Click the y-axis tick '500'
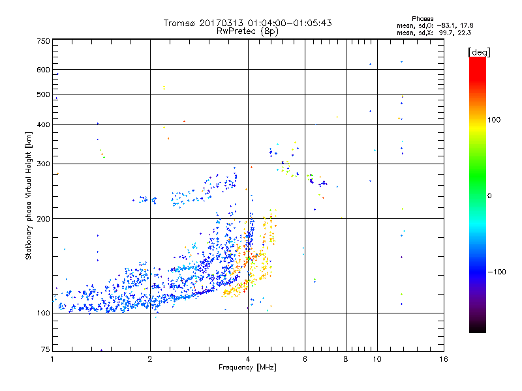Image resolution: width=522 pixels, height=391 pixels. (x=43, y=94)
